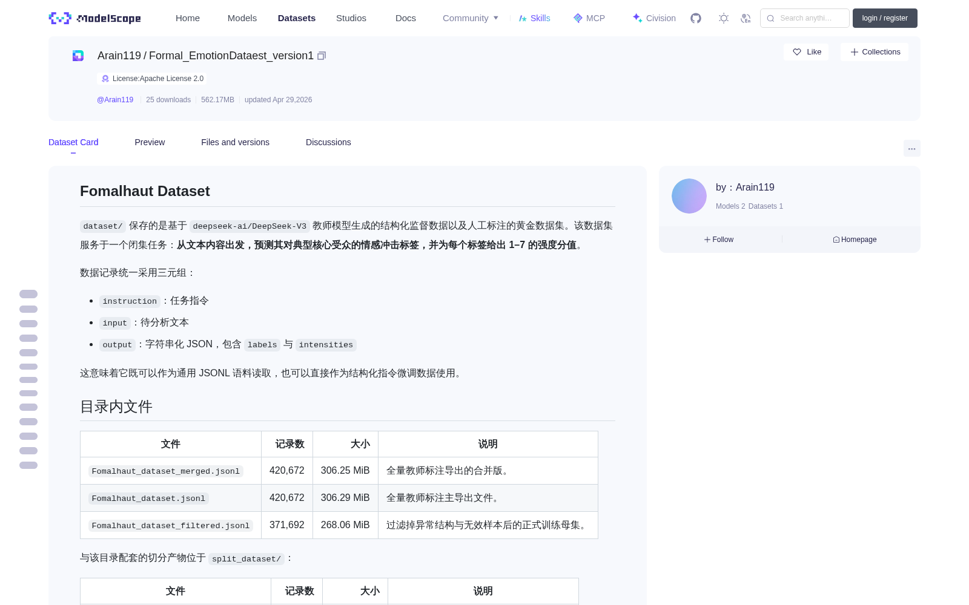Click the '306.25 MiB' size cell
This screenshot has width=969, height=605.
345,471
